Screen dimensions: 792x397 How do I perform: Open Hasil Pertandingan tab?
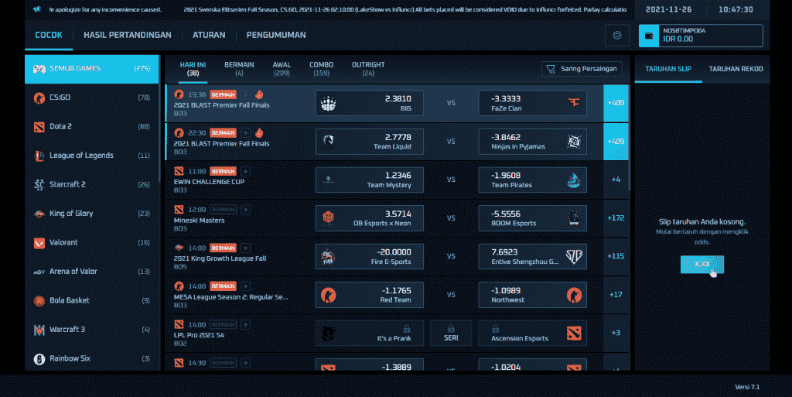(128, 36)
